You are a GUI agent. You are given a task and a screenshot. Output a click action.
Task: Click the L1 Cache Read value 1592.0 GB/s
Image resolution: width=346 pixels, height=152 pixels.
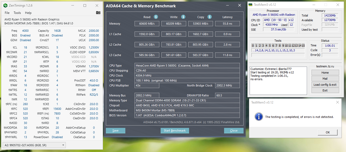147,34
